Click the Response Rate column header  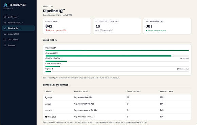point(166,92)
